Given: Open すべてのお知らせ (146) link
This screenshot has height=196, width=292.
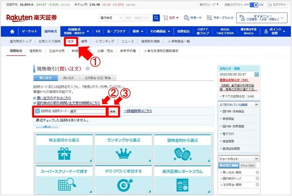Looking at the screenshot, I should coord(238,96).
